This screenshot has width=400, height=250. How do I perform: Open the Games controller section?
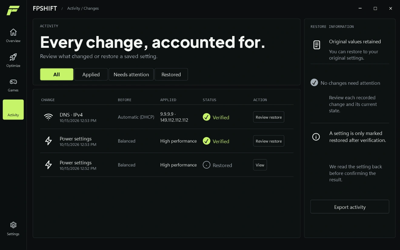point(13,85)
